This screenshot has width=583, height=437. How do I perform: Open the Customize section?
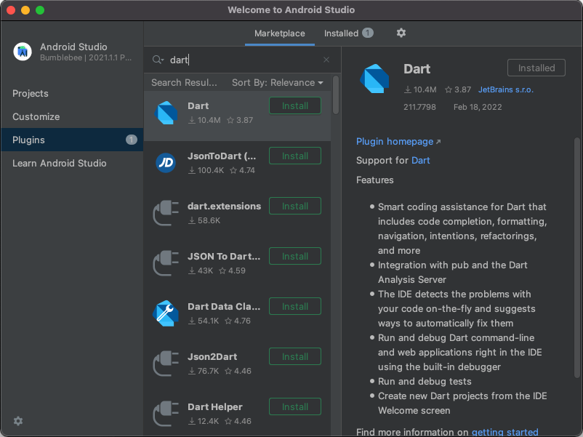72,116
